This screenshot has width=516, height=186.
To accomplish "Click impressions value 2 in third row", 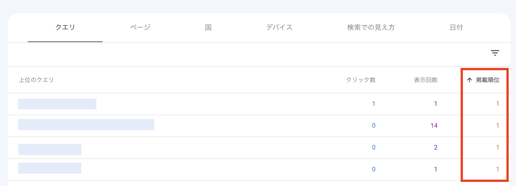I will [x=436, y=147].
